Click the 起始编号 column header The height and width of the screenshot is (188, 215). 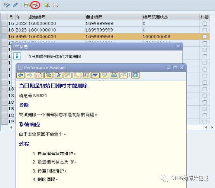click(57, 17)
